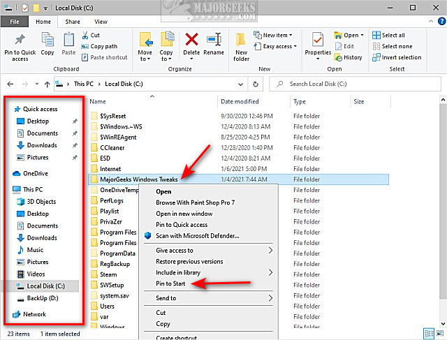Image resolution: width=447 pixels, height=340 pixels.
Task: Sort by the Name column header
Action: point(98,101)
